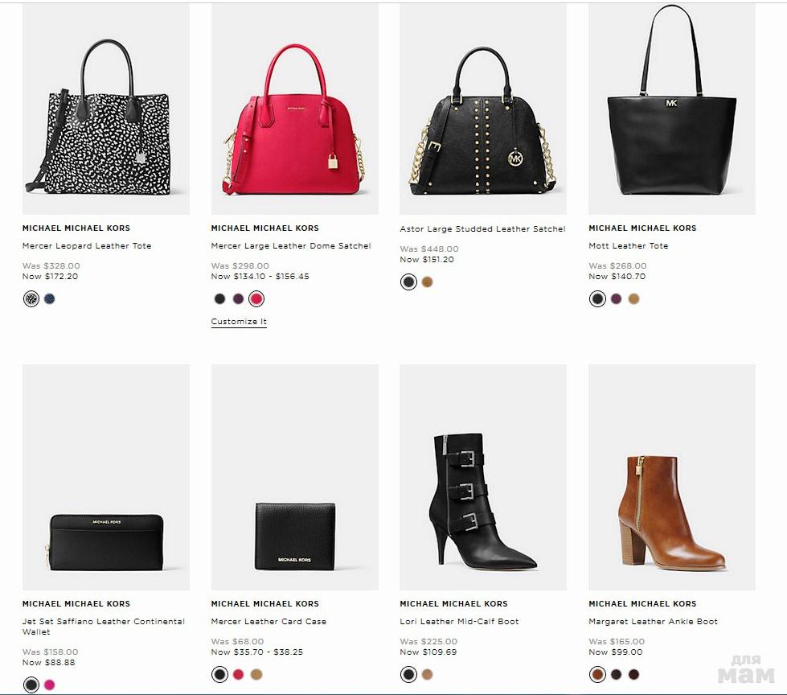Open Mott Leather Tote title link
This screenshot has width=787, height=695.
point(628,246)
